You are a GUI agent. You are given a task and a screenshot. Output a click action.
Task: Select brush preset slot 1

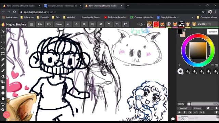[x=180, y=71]
